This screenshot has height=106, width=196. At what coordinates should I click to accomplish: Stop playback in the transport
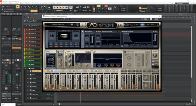[58, 8]
